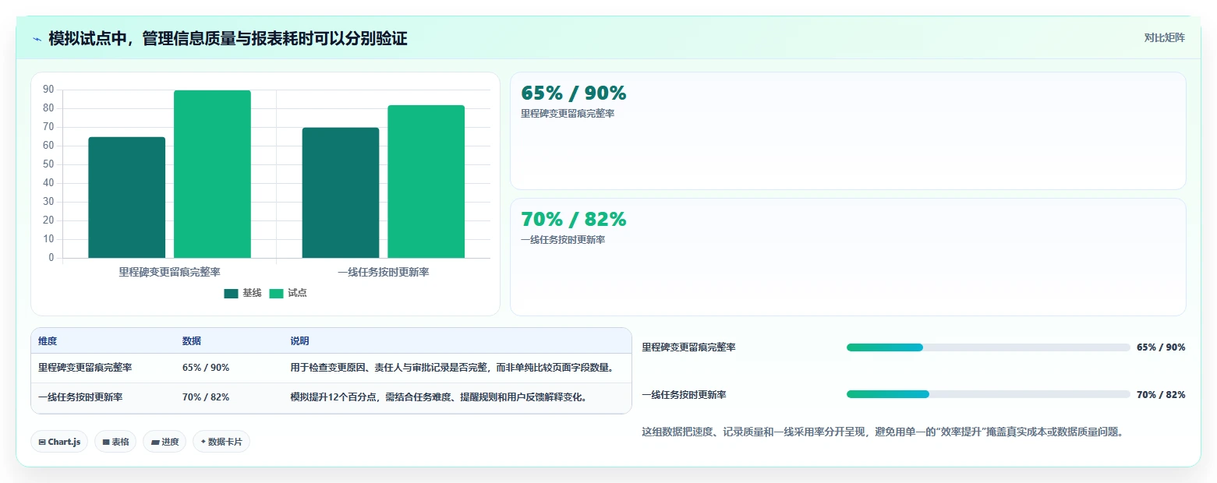Image resolution: width=1217 pixels, height=483 pixels.
Task: Click the 一线任务按时更新率 chart axis label
Action: 384,272
